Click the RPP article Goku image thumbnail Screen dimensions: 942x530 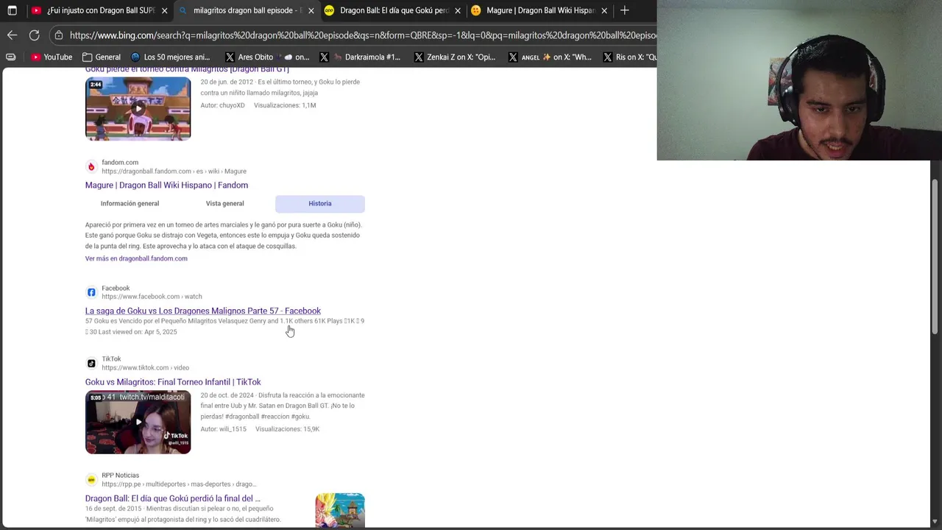(x=340, y=510)
